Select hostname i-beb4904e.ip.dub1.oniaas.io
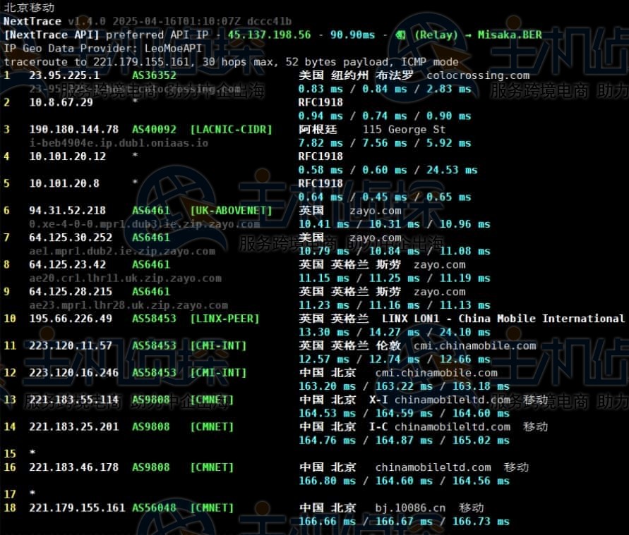This screenshot has width=629, height=535. [x=119, y=143]
